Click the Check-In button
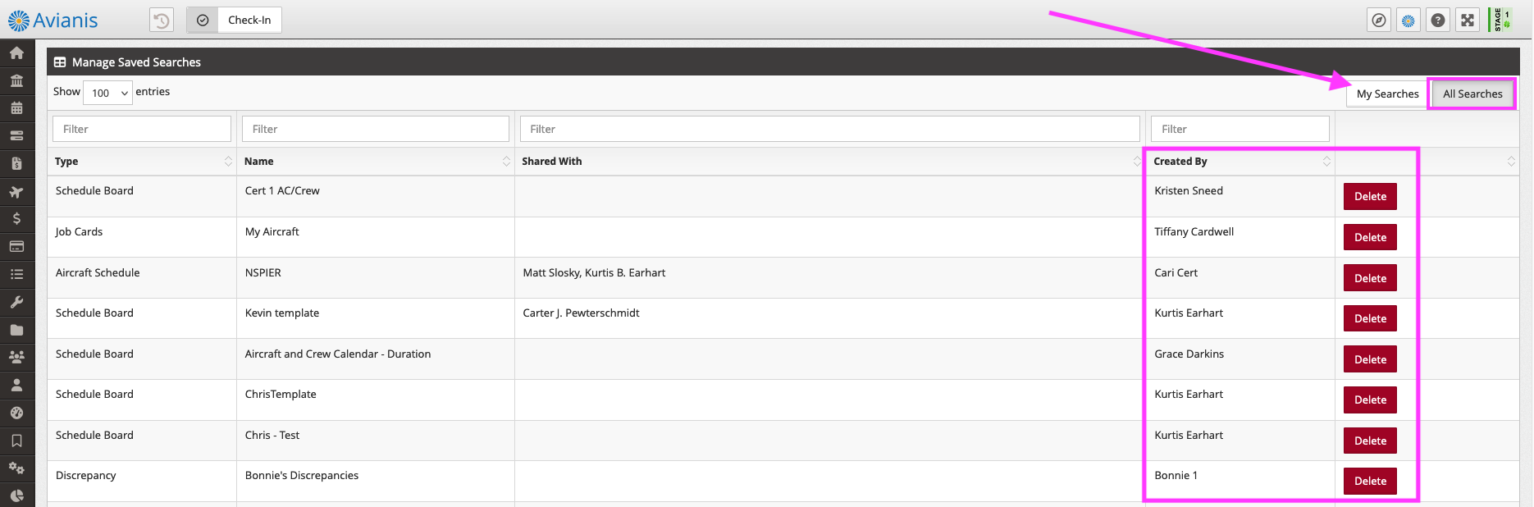The width and height of the screenshot is (1534, 507). (249, 21)
